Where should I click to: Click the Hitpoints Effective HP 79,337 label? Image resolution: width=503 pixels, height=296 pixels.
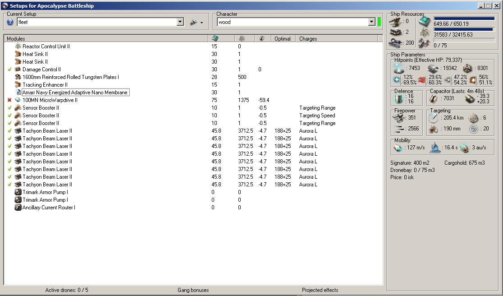428,60
